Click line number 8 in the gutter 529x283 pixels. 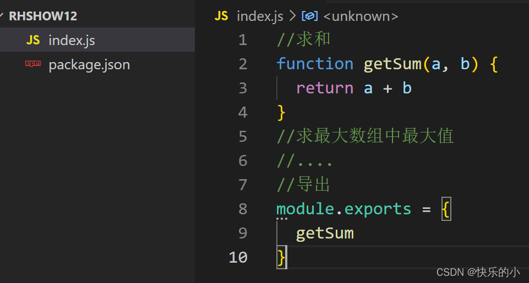(243, 209)
